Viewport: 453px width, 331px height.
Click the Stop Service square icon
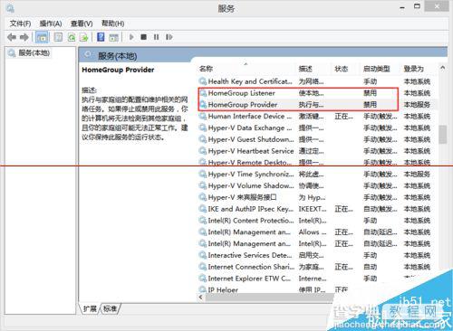click(144, 37)
